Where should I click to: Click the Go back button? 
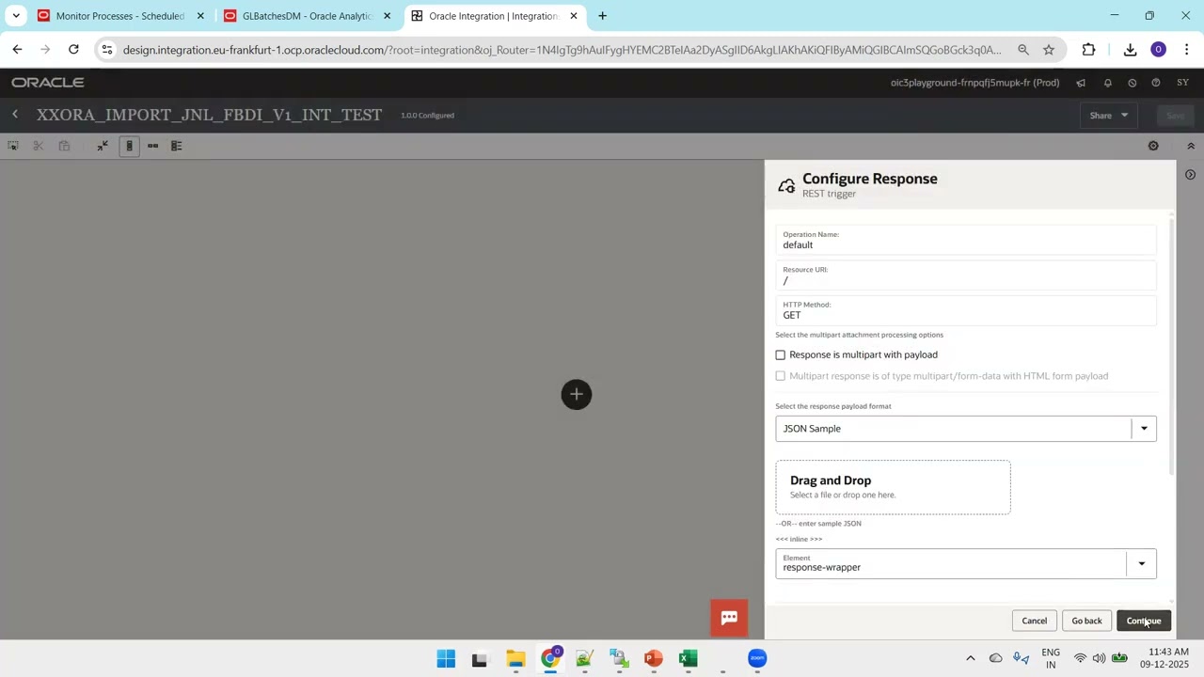(x=1086, y=621)
